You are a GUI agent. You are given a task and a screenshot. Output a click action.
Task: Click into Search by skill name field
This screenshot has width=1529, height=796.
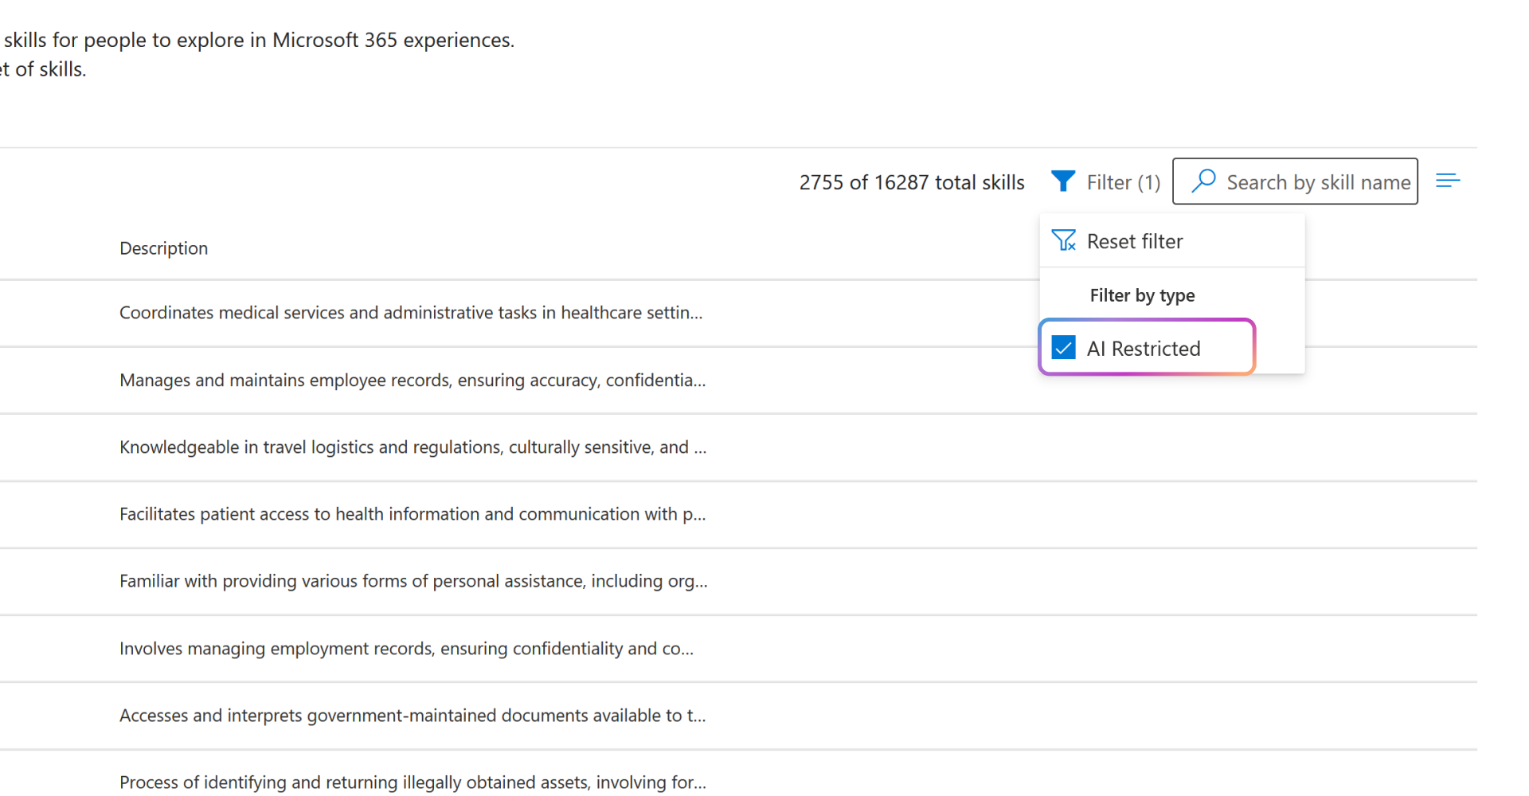tap(1318, 182)
